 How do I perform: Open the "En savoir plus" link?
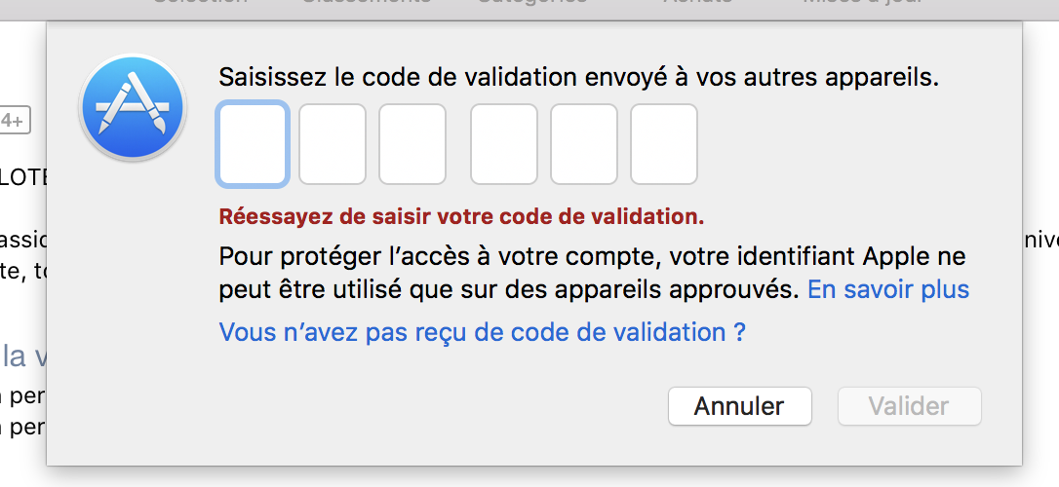click(x=888, y=289)
